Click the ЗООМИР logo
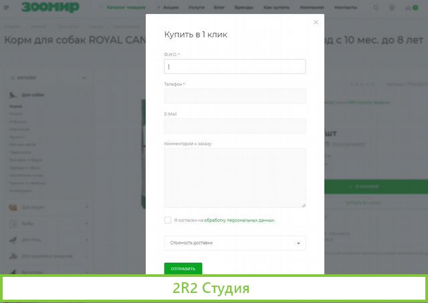 click(x=51, y=7)
